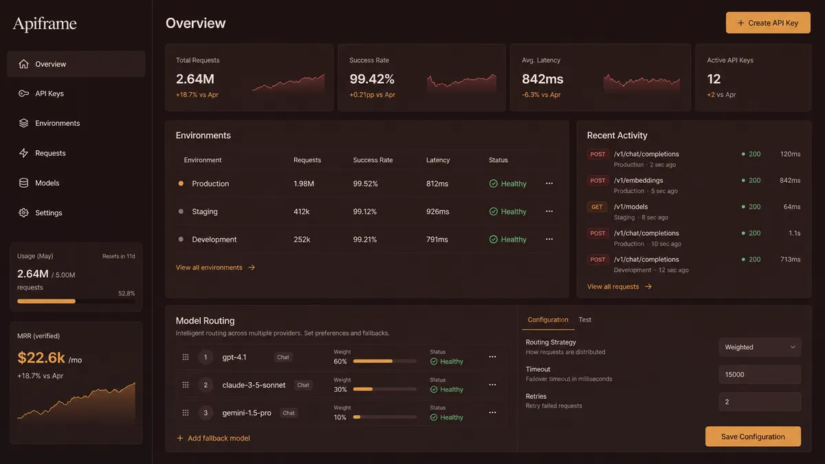Screen dimensions: 825x464
Task: Open the Staging environment options menu
Action: click(549, 212)
